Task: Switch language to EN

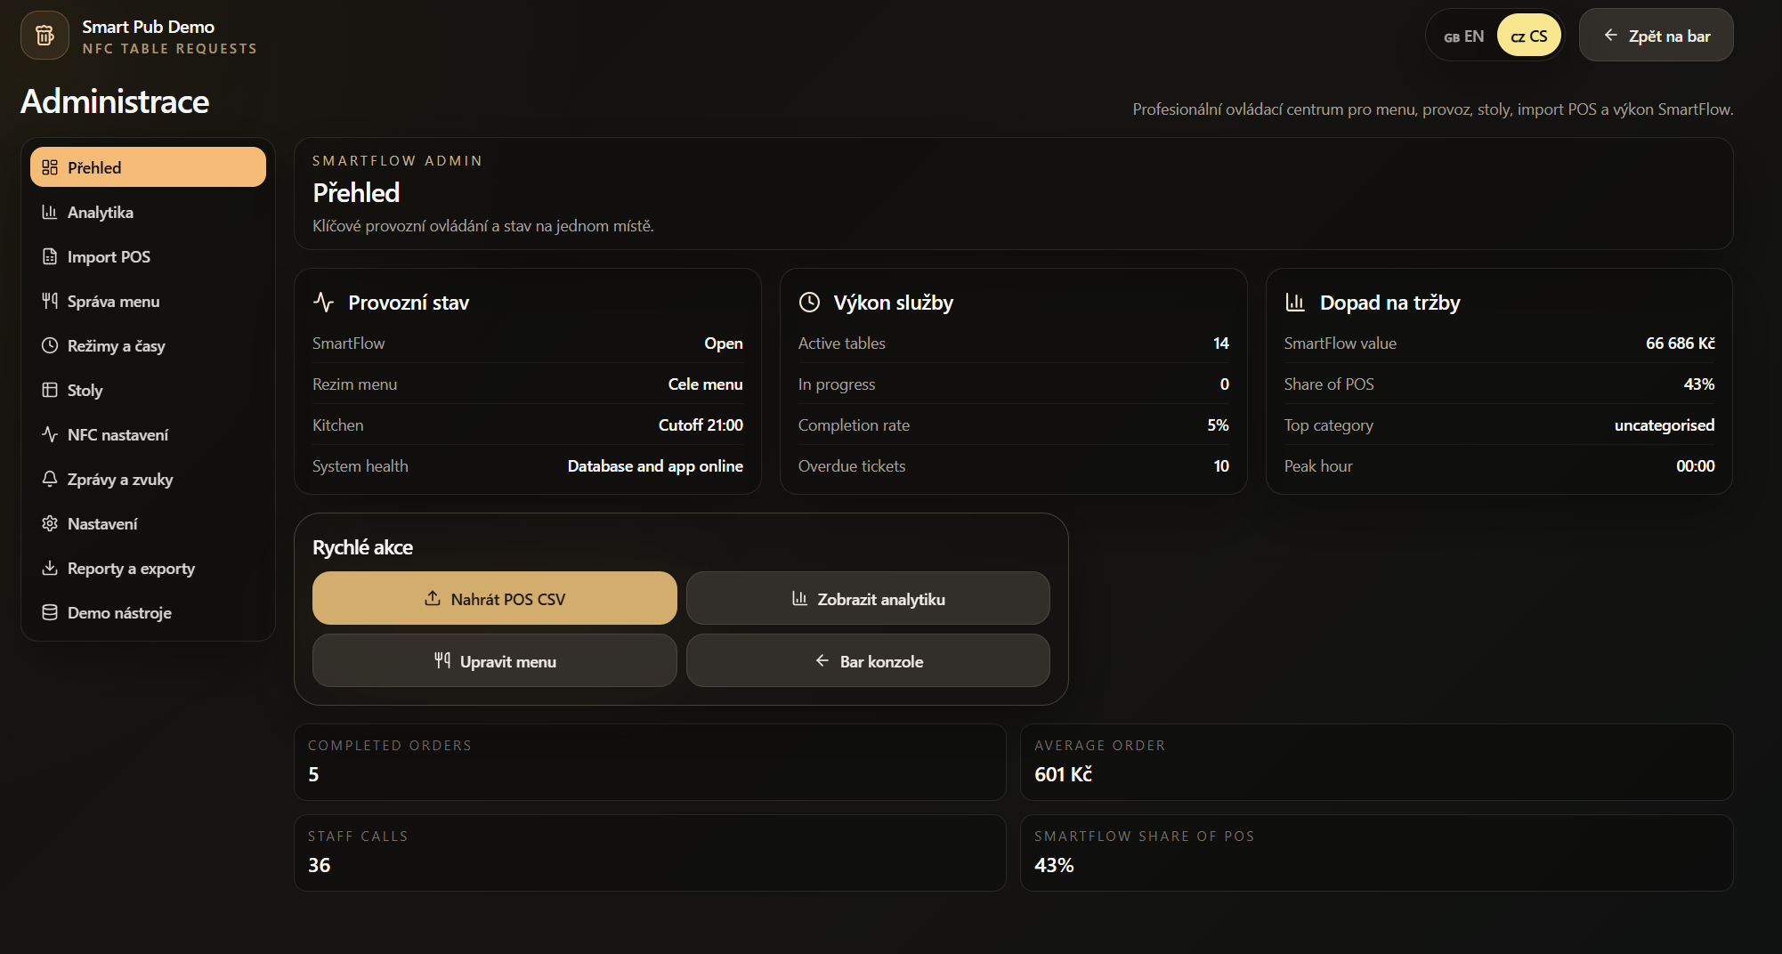Action: click(1463, 36)
